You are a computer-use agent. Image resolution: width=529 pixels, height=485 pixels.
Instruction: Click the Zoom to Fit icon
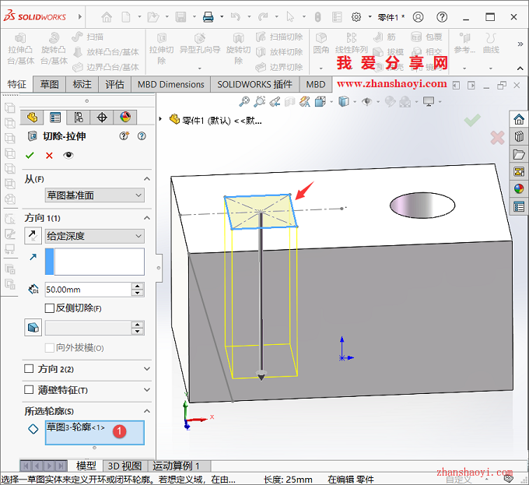[244, 101]
